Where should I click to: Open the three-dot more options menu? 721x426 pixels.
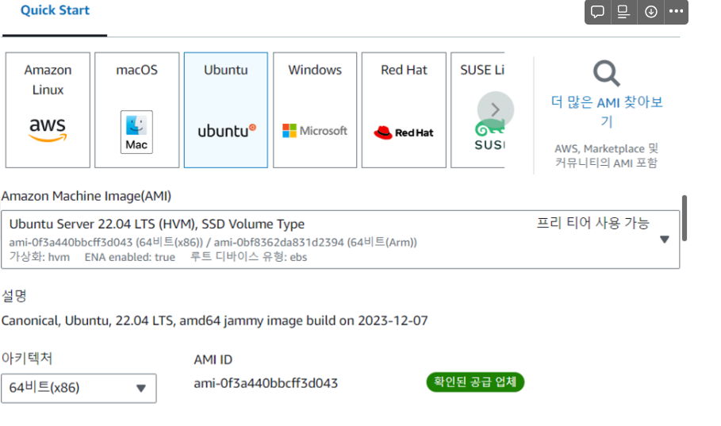coord(676,11)
